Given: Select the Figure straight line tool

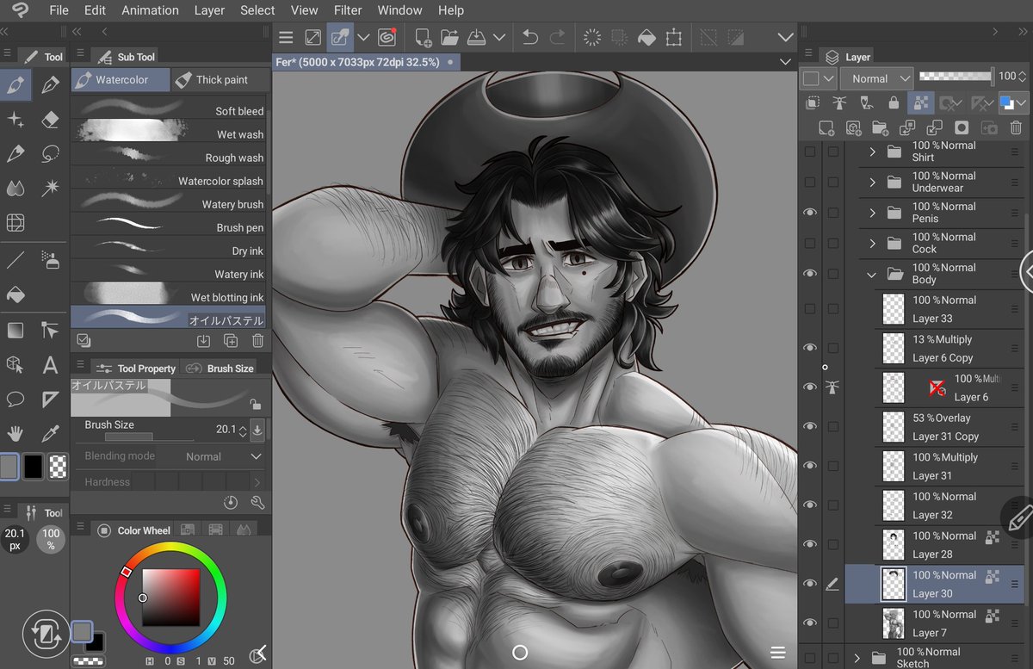Looking at the screenshot, I should click(15, 259).
